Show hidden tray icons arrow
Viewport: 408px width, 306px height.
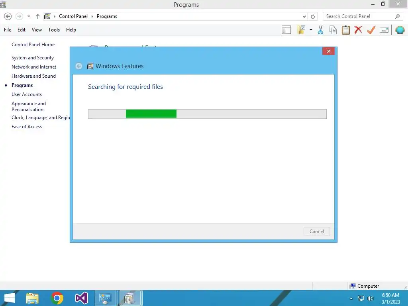click(351, 298)
